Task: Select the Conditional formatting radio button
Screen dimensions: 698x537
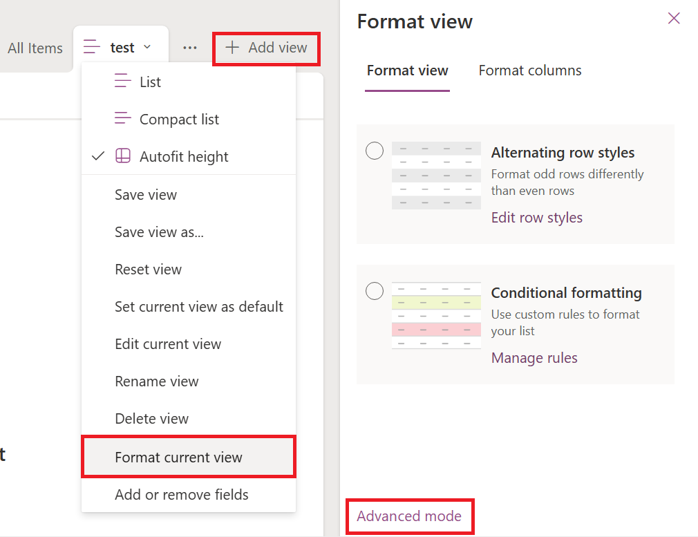Action: pyautogui.click(x=375, y=291)
